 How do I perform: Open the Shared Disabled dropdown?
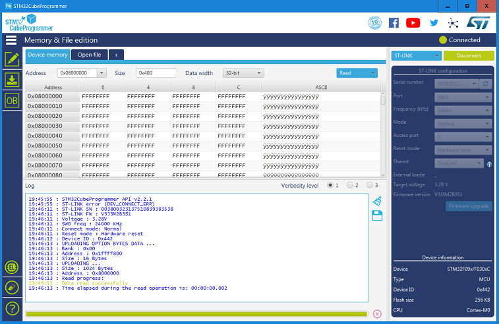pos(459,163)
